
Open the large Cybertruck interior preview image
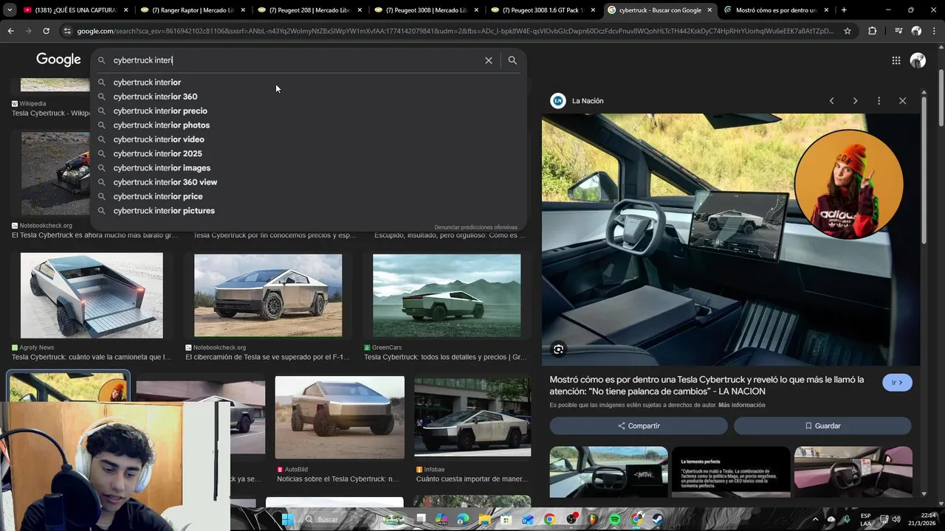tap(731, 239)
